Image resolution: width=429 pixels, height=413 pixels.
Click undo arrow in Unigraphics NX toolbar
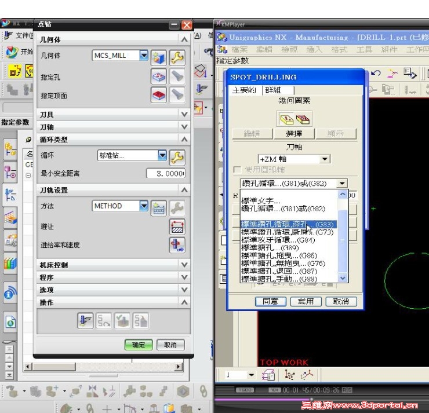376,73
